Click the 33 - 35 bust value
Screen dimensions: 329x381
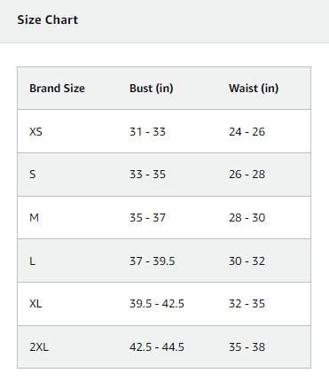tap(147, 175)
